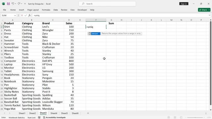Open the Review tab
The height and width of the screenshot is (119, 212).
pyautogui.click(x=64, y=10)
